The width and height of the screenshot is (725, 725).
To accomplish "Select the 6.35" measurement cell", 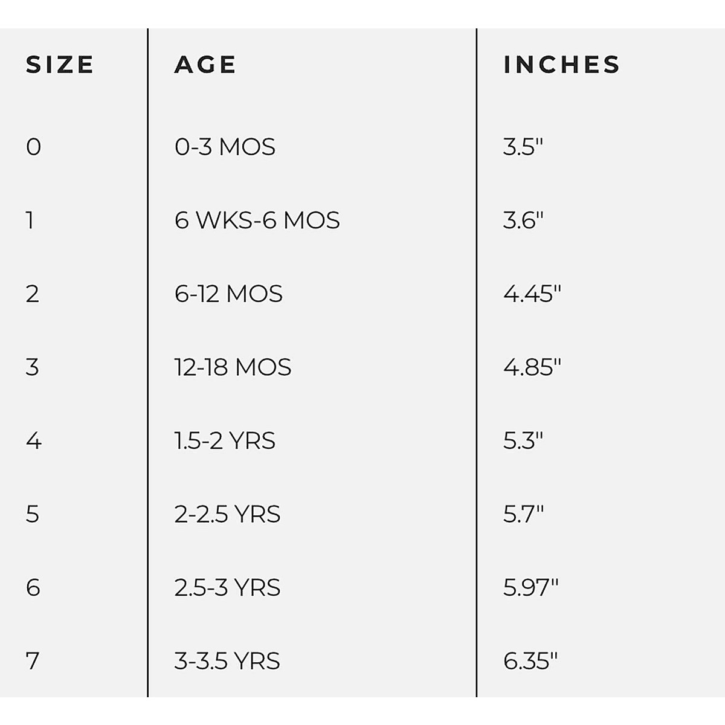I will (530, 661).
